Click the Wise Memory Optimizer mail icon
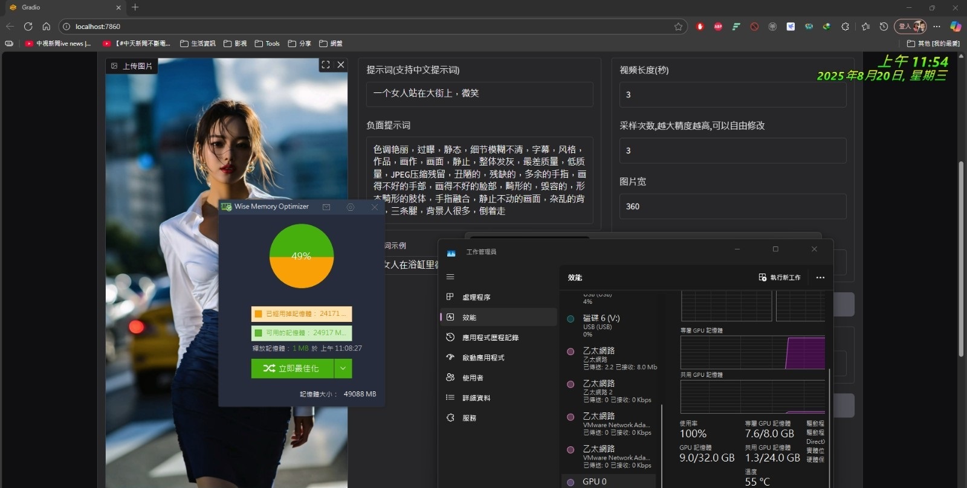Screen dimensions: 967x488 coord(326,207)
